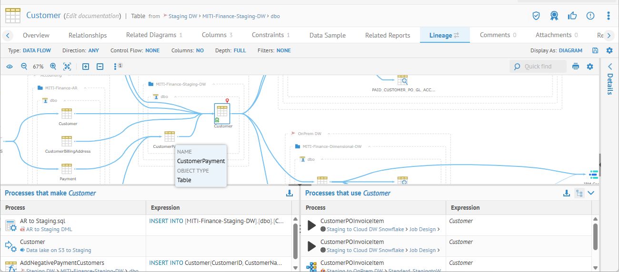Open the Relationships tab
The height and width of the screenshot is (272, 619).
point(88,35)
